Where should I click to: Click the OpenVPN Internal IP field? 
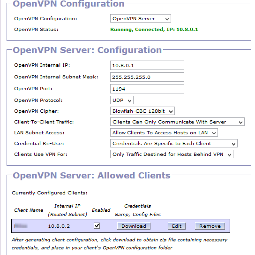[147, 65]
